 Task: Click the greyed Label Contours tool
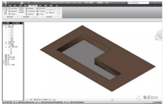coord(59,11)
